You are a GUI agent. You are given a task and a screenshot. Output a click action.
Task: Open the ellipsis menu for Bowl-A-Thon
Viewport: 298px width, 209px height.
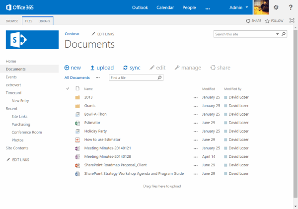196,115
